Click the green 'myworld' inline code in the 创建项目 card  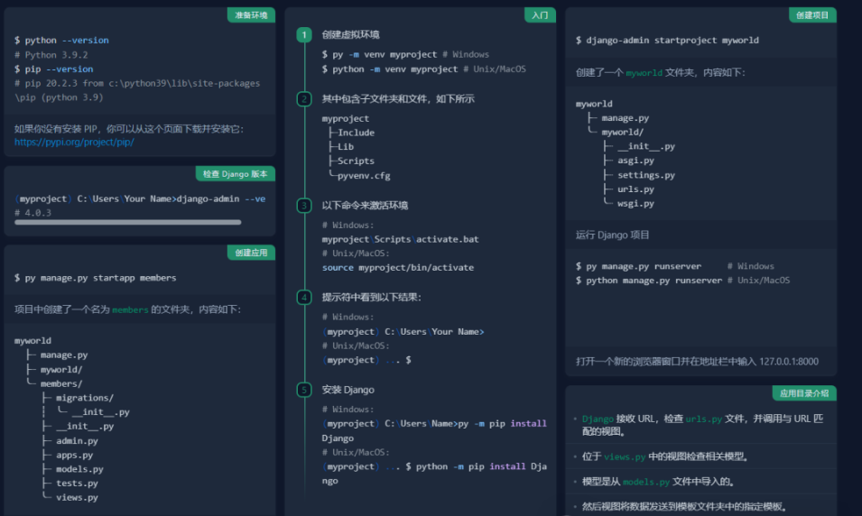644,72
